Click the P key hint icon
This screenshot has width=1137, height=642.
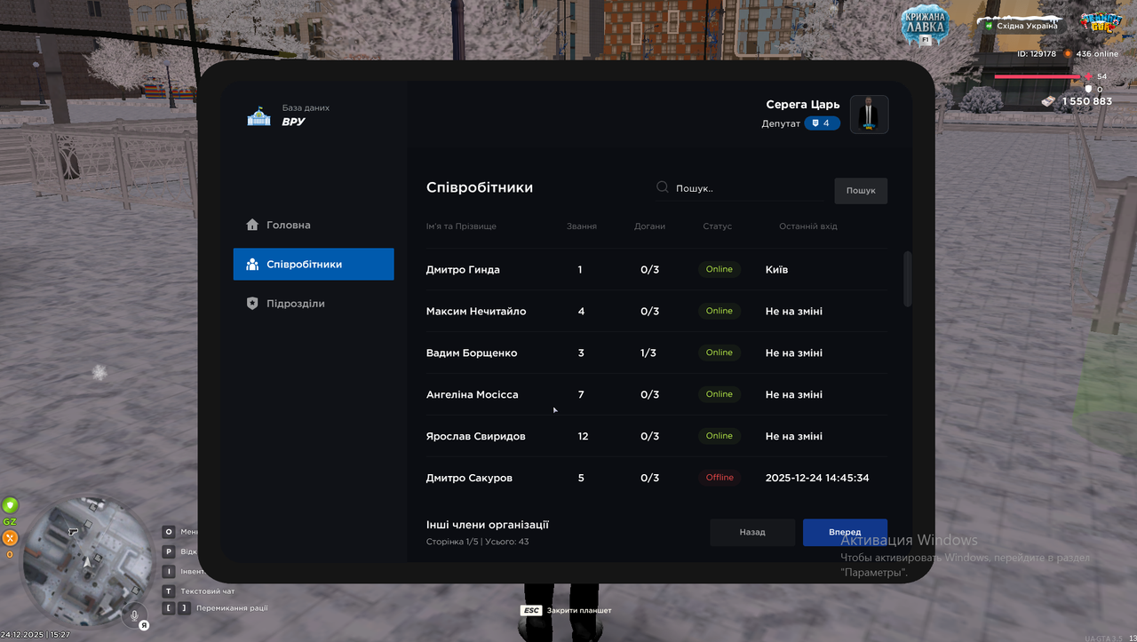click(x=169, y=551)
